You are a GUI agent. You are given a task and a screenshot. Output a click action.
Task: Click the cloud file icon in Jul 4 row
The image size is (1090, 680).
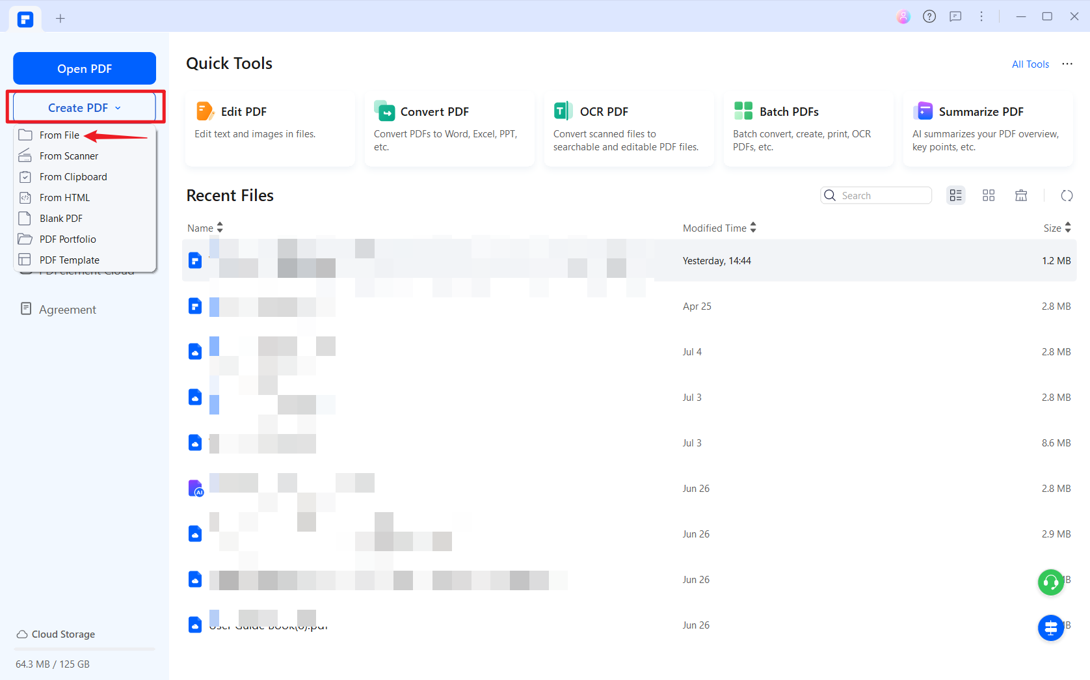[195, 351]
